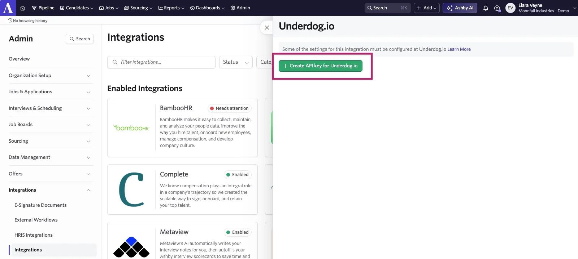
Task: Open the Complete integration title
Action: (x=174, y=174)
